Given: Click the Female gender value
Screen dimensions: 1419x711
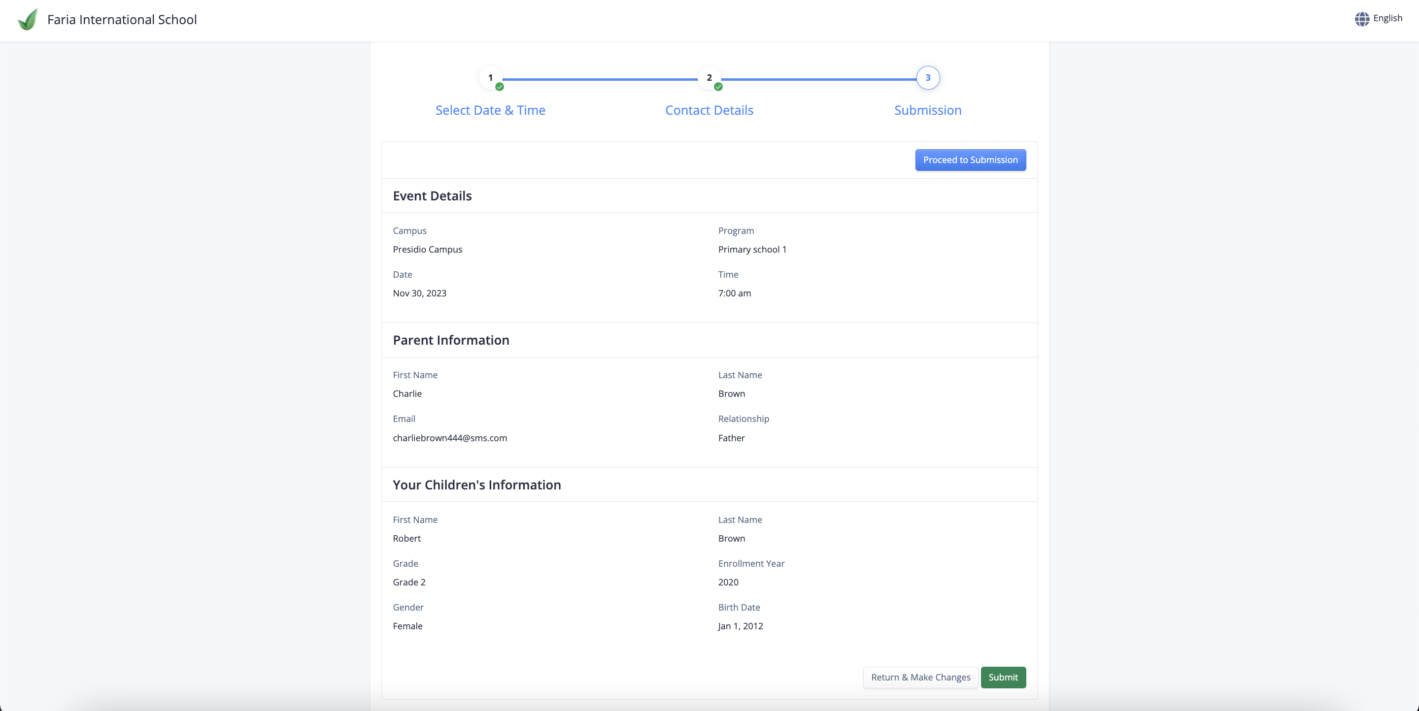Looking at the screenshot, I should coord(407,626).
